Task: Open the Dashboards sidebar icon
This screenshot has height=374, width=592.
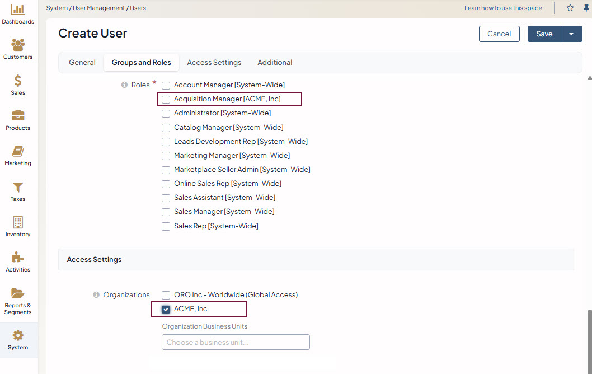Action: coord(18,10)
